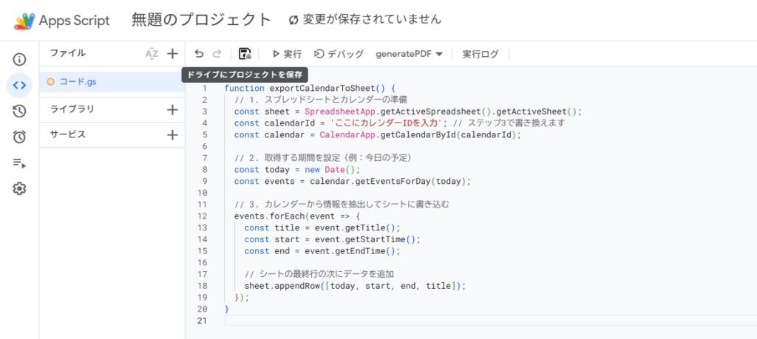The height and width of the screenshot is (339, 757).
Task: Open the Executions list icon
Action: click(x=19, y=163)
